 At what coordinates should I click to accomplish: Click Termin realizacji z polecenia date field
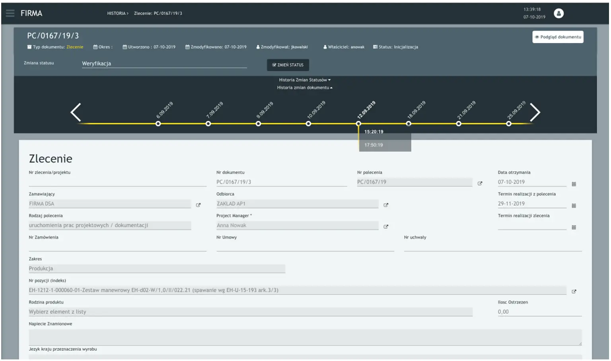pyautogui.click(x=532, y=203)
